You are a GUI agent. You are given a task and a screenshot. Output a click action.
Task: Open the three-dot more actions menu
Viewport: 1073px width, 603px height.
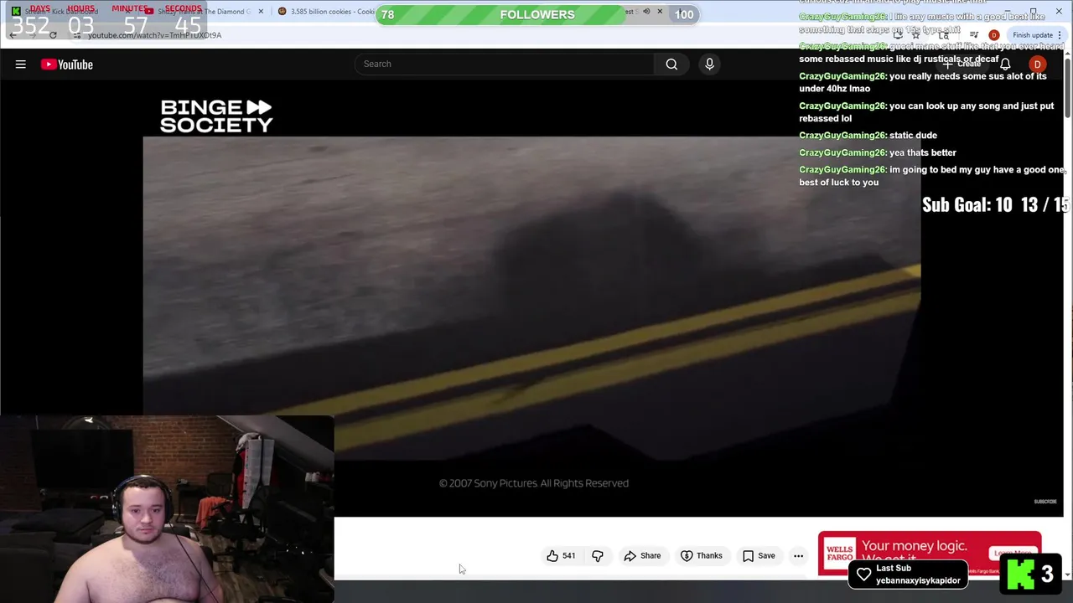pyautogui.click(x=798, y=556)
